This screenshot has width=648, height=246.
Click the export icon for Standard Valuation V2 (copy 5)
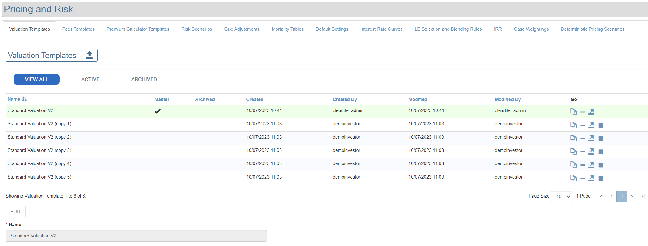[x=591, y=178]
